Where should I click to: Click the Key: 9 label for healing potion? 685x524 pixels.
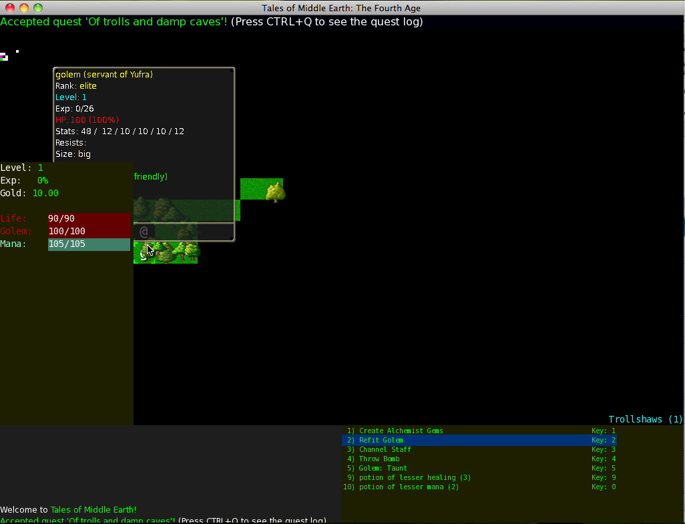[x=604, y=478]
